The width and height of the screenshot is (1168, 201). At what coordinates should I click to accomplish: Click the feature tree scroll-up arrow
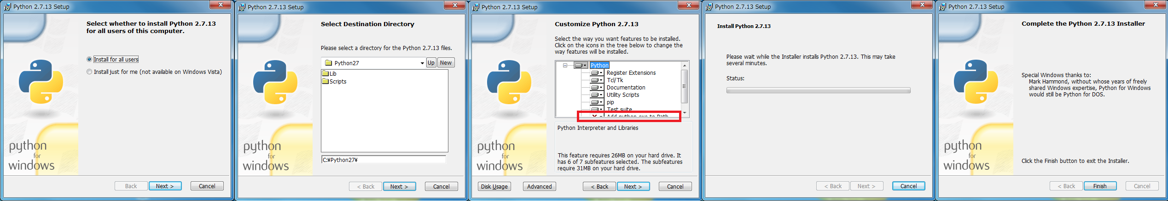point(685,65)
